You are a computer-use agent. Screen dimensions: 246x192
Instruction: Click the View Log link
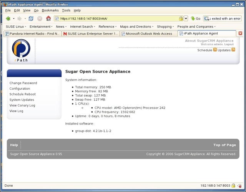(16, 111)
